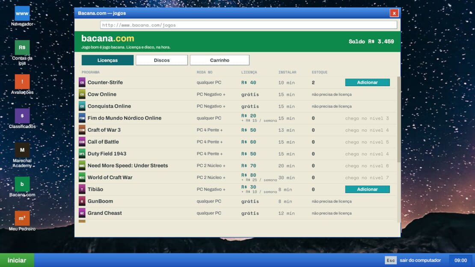This screenshot has height=267, width=475.
Task: Click the Grand Cheast game icon
Action: point(82,213)
